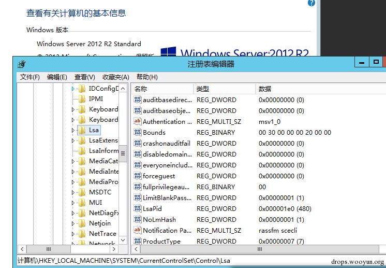The width and height of the screenshot is (386, 268).
Task: Select the auditbasedirec... value icon
Action: pos(137,100)
